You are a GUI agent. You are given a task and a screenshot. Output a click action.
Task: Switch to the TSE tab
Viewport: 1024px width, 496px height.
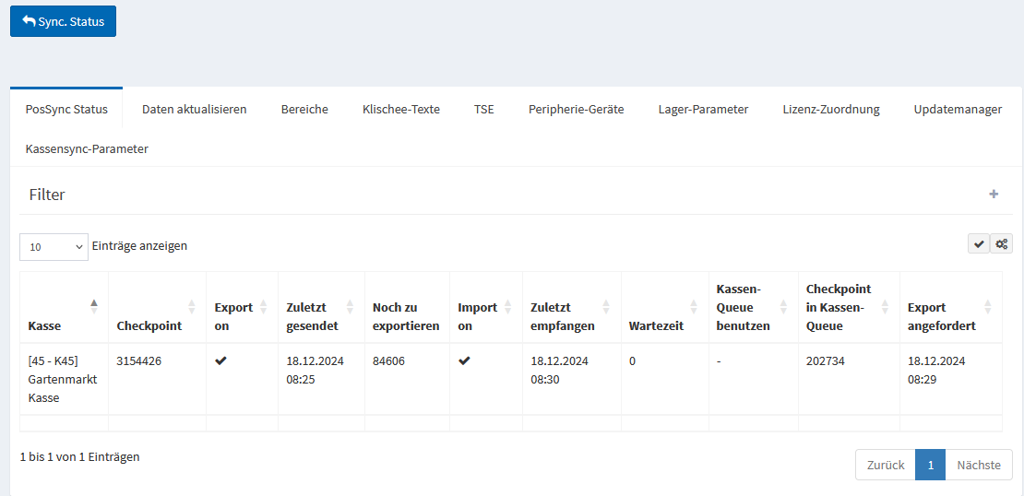coord(483,109)
